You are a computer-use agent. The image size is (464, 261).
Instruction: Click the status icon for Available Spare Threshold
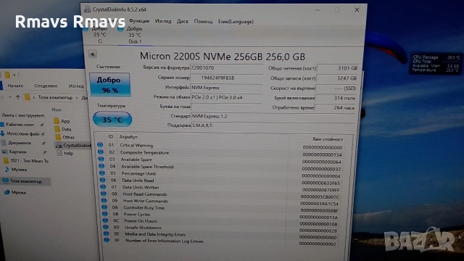pos(101,166)
